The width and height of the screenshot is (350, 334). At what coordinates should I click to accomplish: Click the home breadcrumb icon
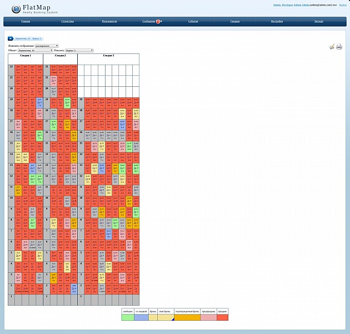[x=11, y=38]
